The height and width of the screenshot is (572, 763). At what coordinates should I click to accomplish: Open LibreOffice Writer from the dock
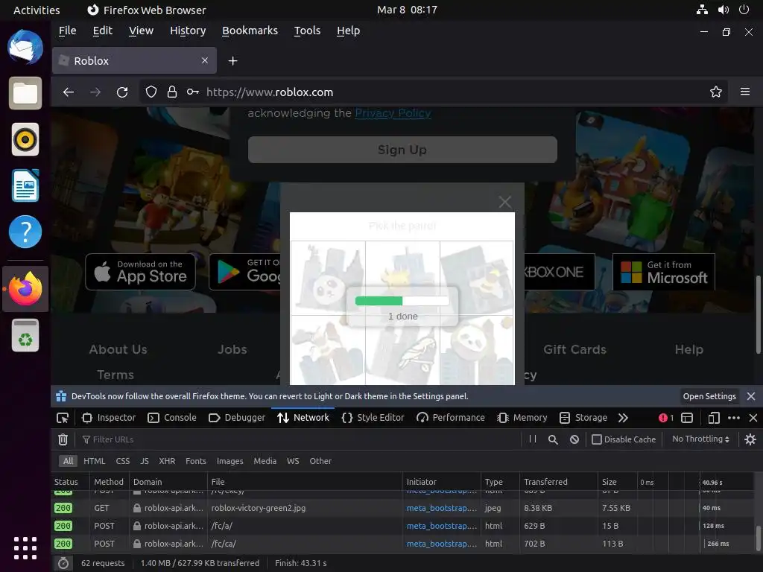25,185
